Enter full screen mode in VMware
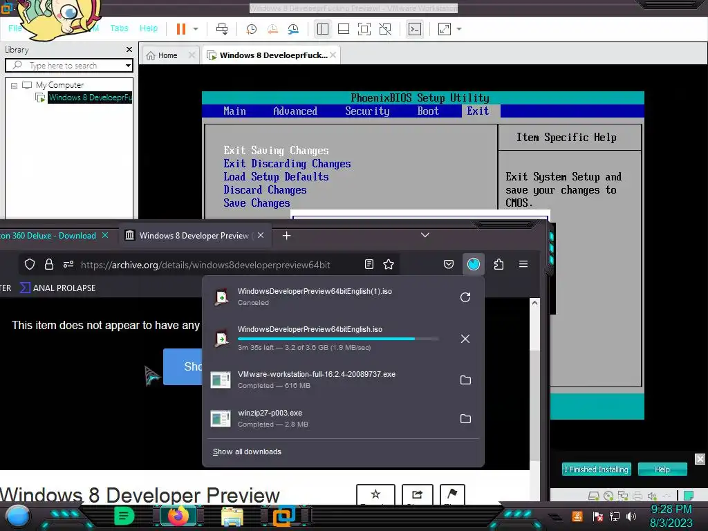Image resolution: width=708 pixels, height=531 pixels. coord(364,29)
